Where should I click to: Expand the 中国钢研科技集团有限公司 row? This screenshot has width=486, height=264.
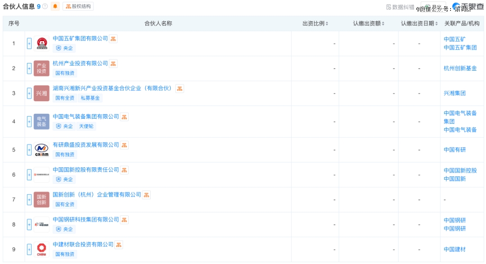(29, 225)
